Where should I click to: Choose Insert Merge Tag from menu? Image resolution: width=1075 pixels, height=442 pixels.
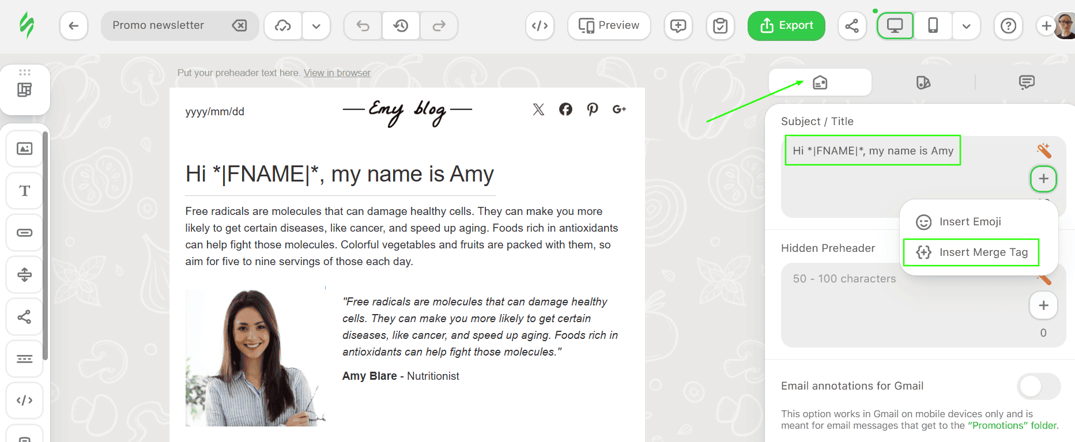pyautogui.click(x=971, y=252)
